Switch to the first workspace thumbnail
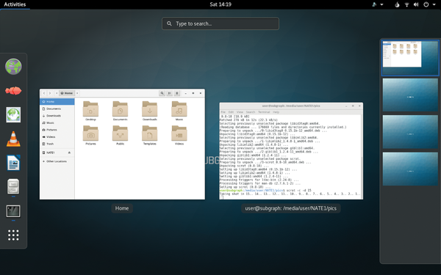 (410, 58)
